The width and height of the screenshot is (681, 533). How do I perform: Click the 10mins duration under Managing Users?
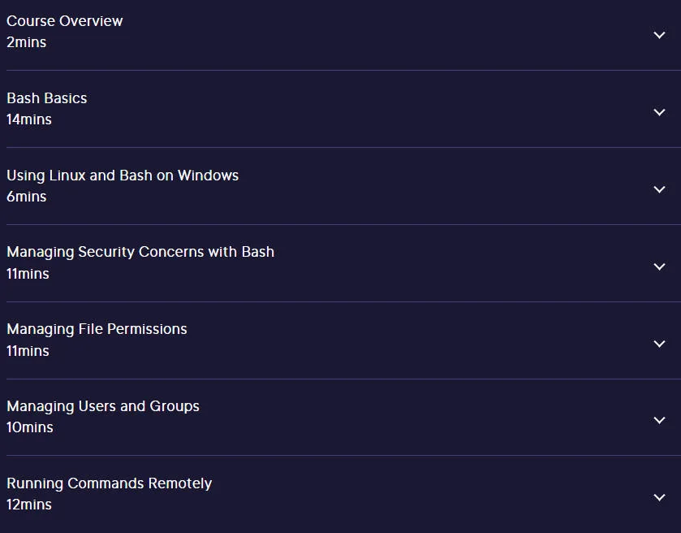coord(30,427)
